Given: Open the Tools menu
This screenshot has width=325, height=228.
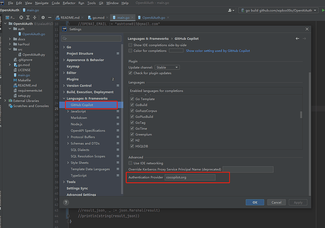Looking at the screenshot, I should pyautogui.click(x=91, y=3).
